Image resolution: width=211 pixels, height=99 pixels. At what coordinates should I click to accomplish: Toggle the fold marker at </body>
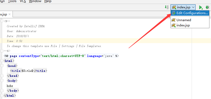tap(2, 91)
